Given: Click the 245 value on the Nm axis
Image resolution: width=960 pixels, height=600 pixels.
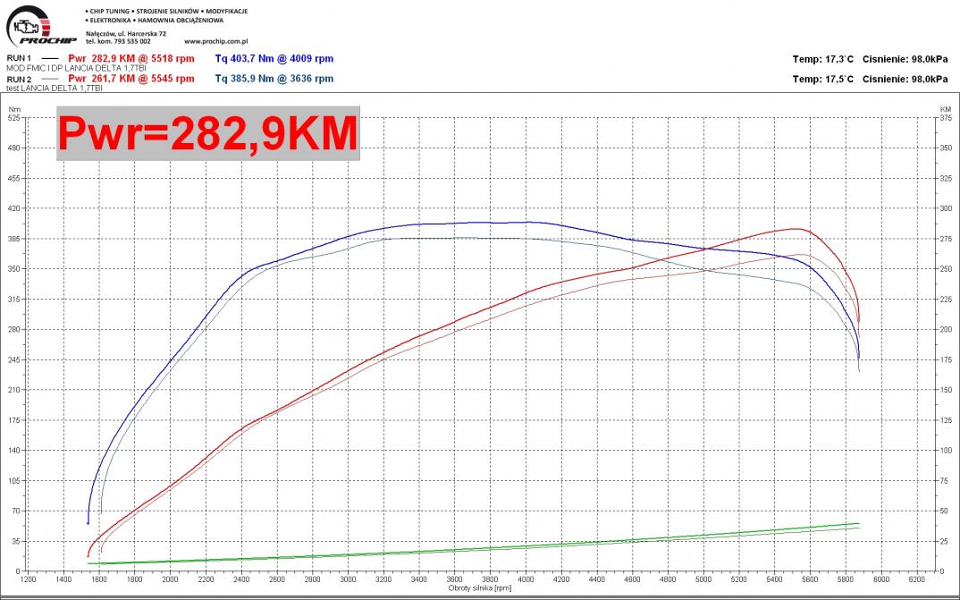Looking at the screenshot, I should (14, 359).
